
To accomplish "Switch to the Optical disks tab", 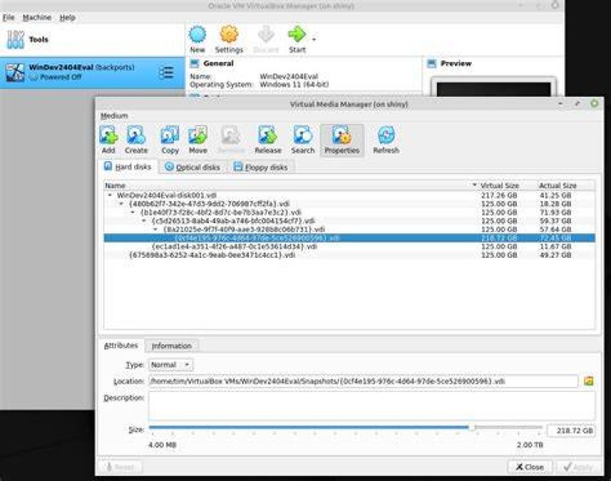I will [x=193, y=167].
